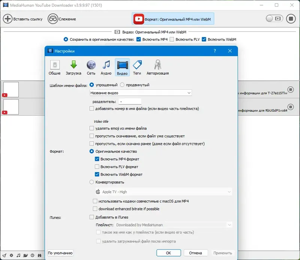
Task: Enable удалять emoji из имени файла
Action: 91,128
